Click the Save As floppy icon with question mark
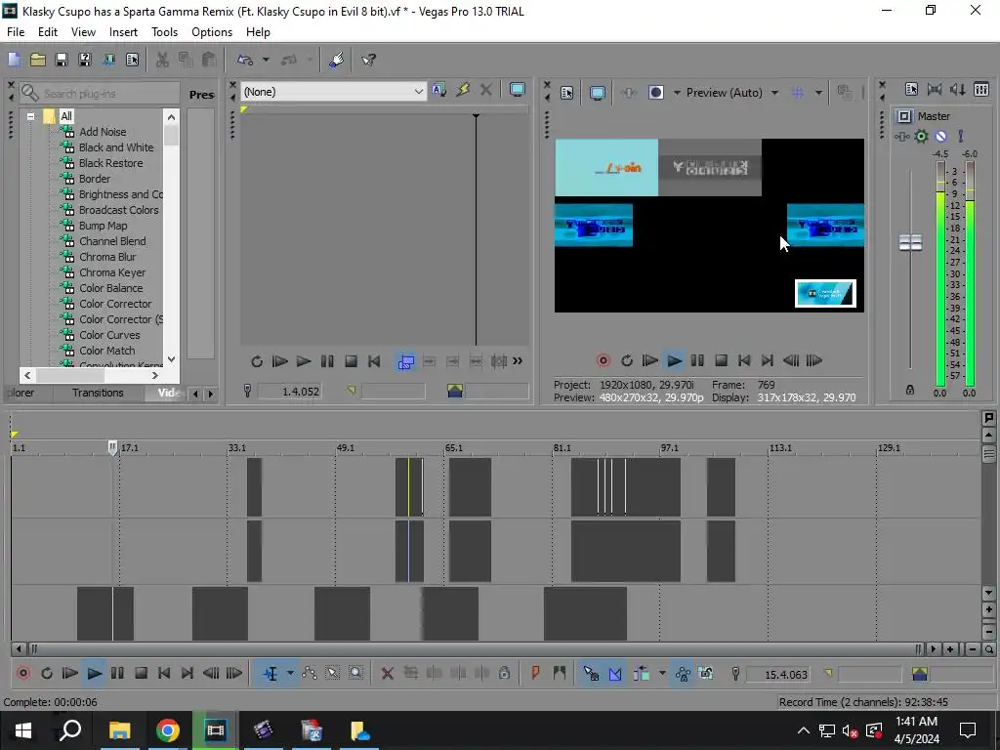 [x=85, y=60]
